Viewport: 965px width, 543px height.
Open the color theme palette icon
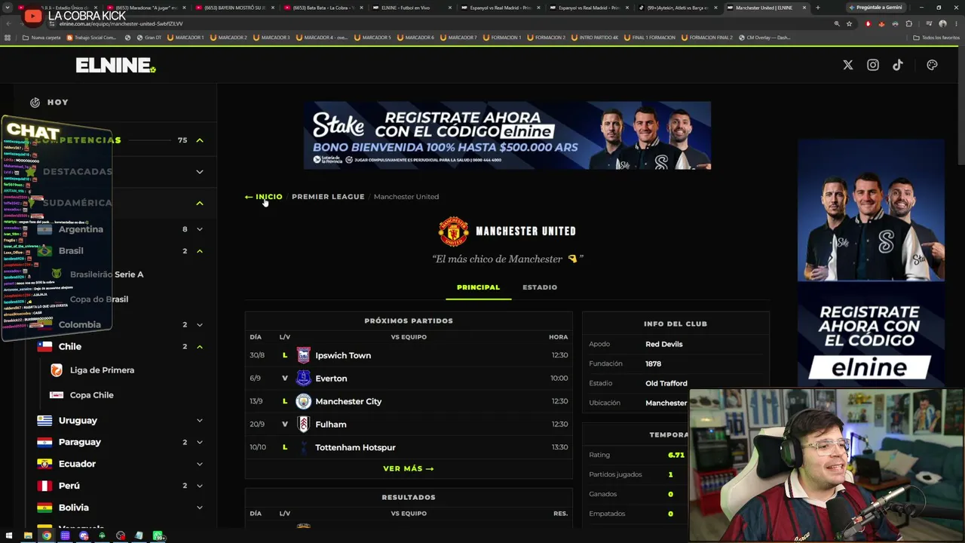tap(932, 65)
